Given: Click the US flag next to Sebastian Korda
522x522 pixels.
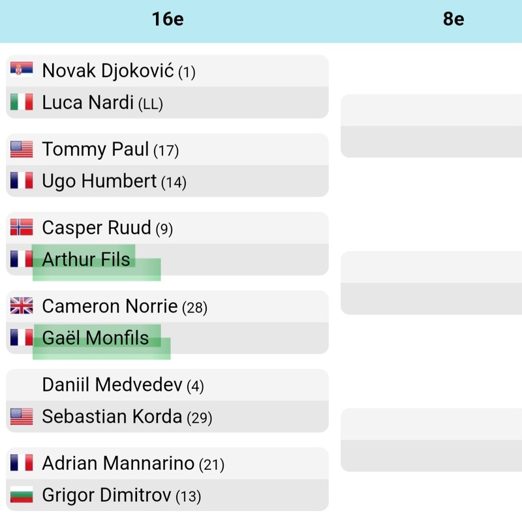Looking at the screenshot, I should [22, 416].
